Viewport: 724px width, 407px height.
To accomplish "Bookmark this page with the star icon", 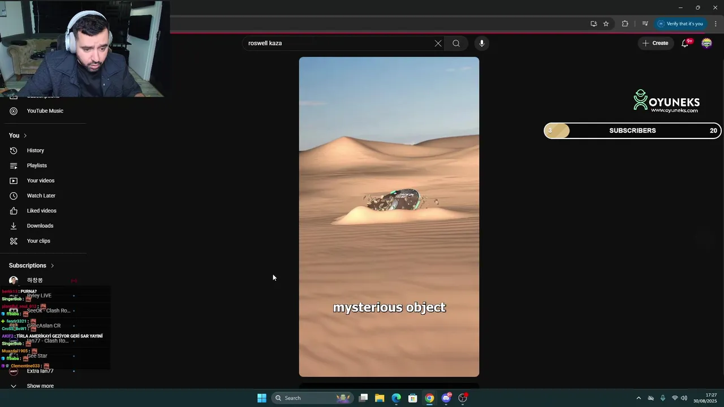I will pyautogui.click(x=606, y=24).
